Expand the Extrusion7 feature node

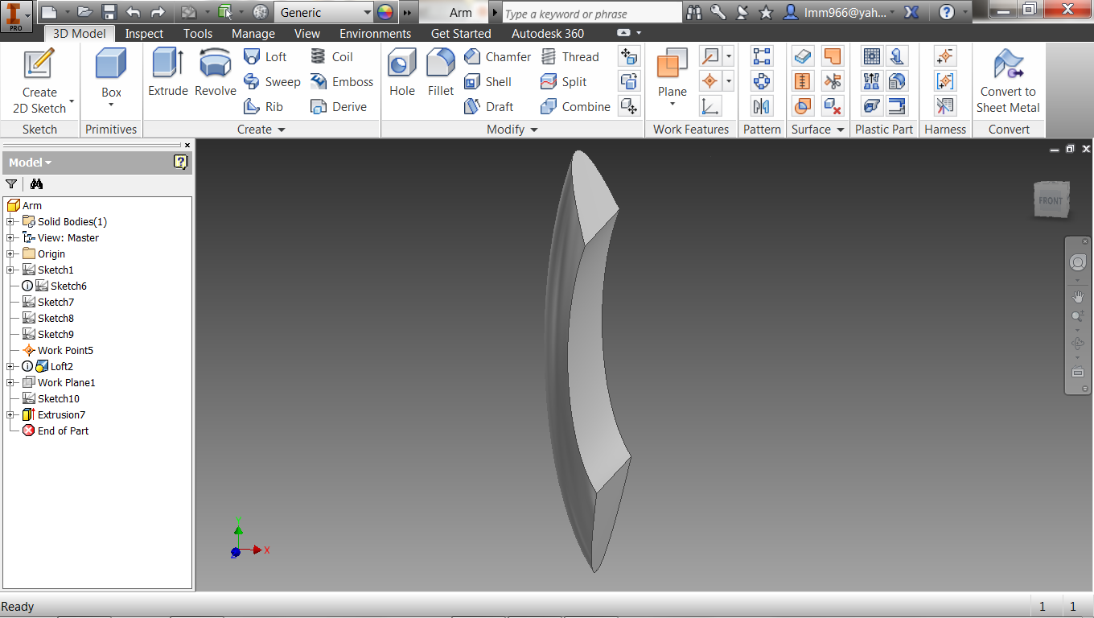(10, 415)
